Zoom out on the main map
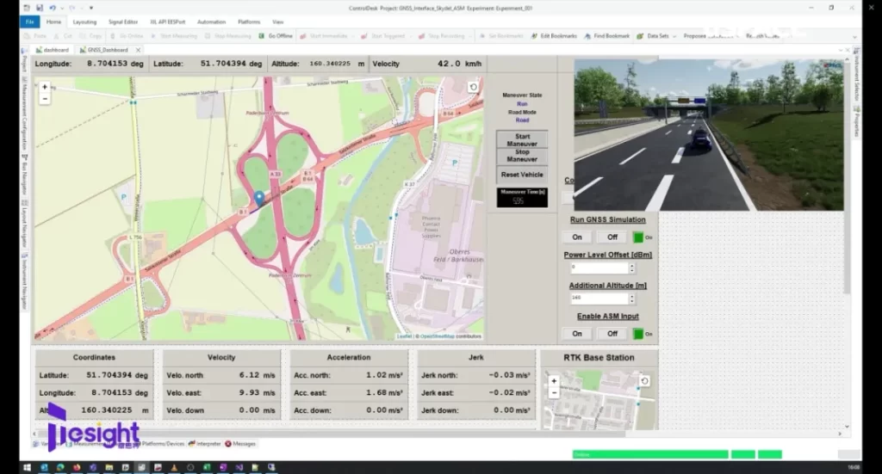Screen dimensions: 882x474 [45, 99]
